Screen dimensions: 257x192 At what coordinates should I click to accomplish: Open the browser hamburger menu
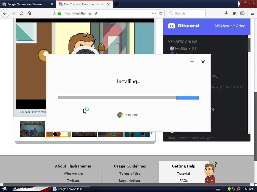click(252, 13)
